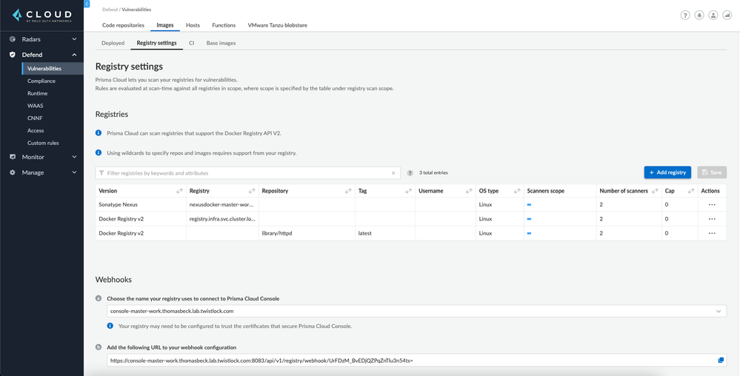Collapse the sidebar using the blue arrow

(87, 4)
